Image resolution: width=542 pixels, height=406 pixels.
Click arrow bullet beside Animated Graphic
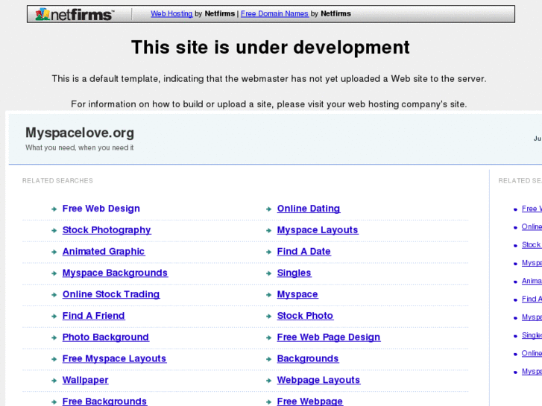pos(54,252)
